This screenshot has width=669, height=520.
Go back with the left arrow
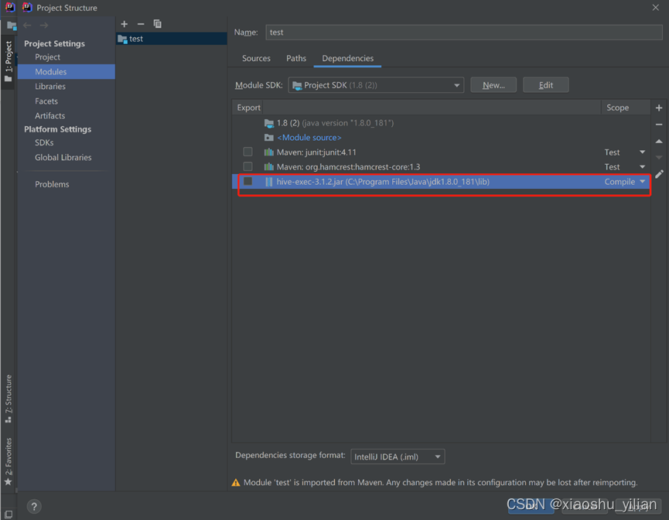point(27,26)
